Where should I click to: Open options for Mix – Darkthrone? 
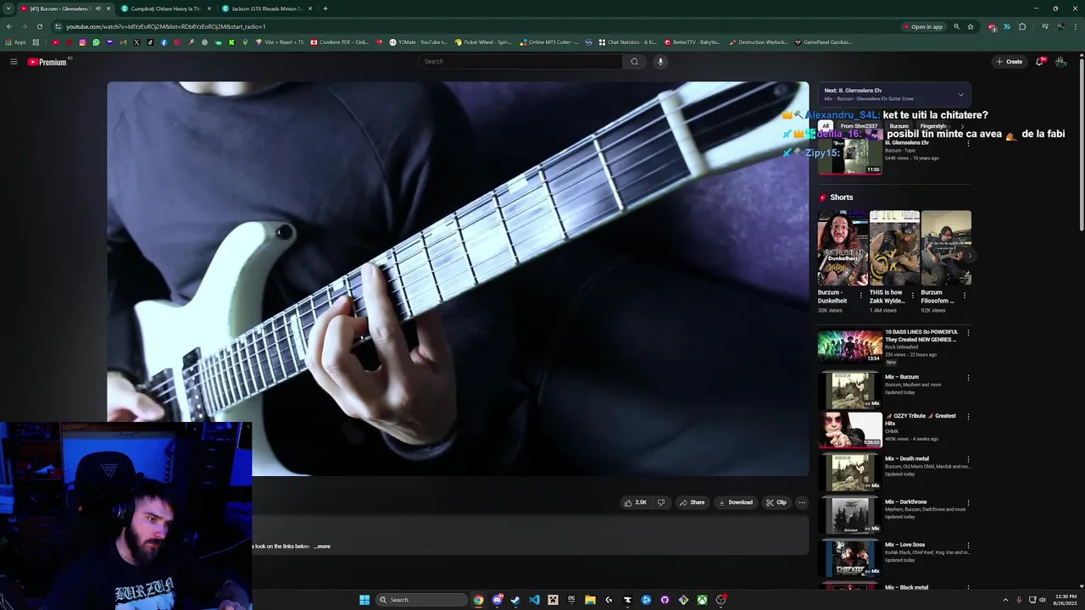(x=968, y=502)
